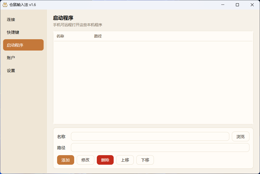
Task: Maximize the 仓鼠输入法 window
Action: click(x=237, y=5)
